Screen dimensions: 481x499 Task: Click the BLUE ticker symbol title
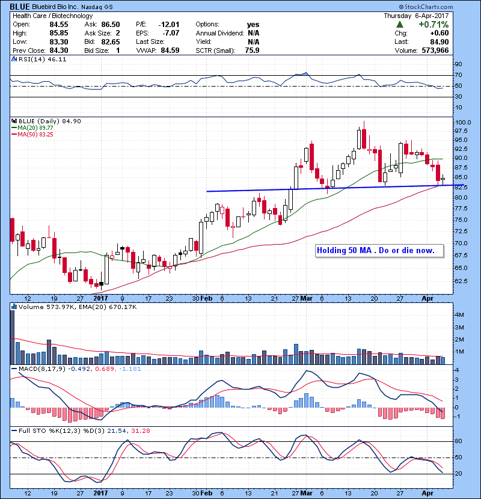tap(20, 7)
